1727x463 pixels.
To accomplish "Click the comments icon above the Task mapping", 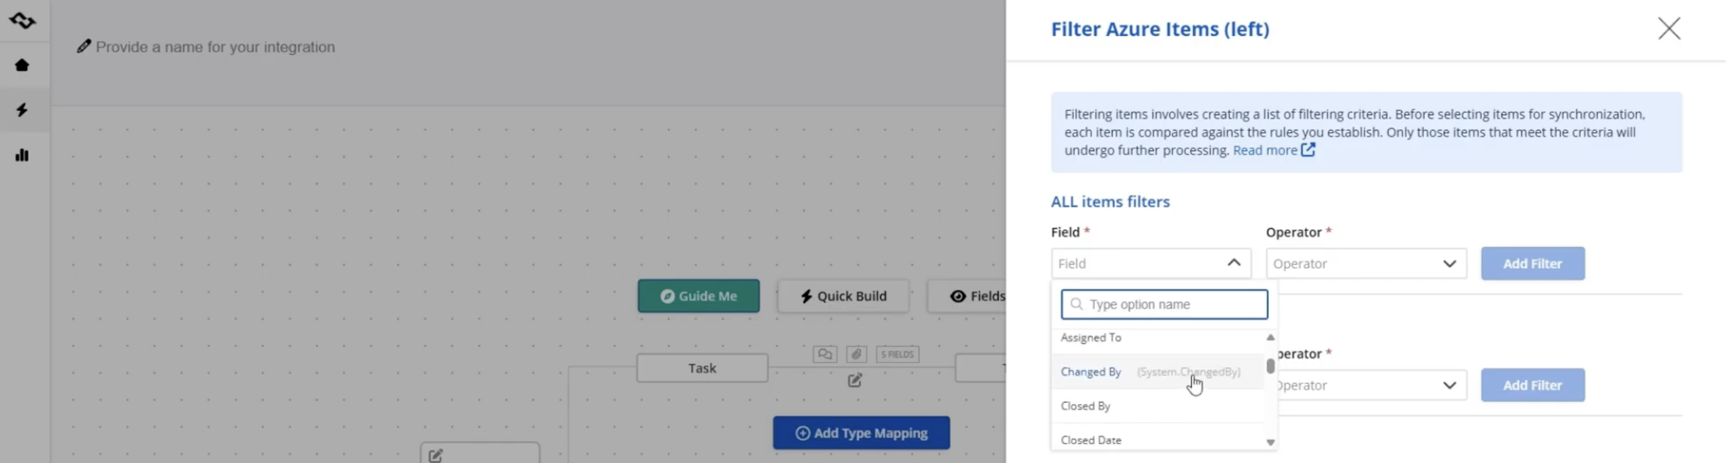I will click(x=825, y=354).
